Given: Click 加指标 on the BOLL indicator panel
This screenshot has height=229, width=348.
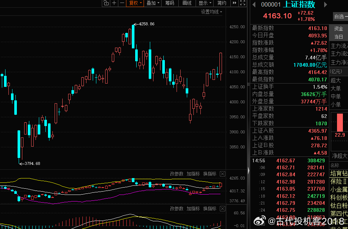Looking at the screenshot, I should (x=193, y=174).
